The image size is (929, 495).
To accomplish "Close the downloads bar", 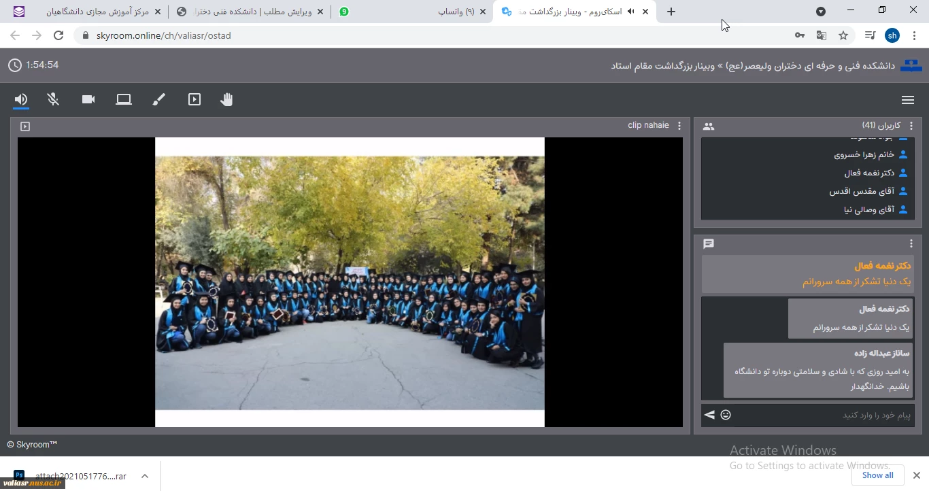I will click(x=917, y=475).
